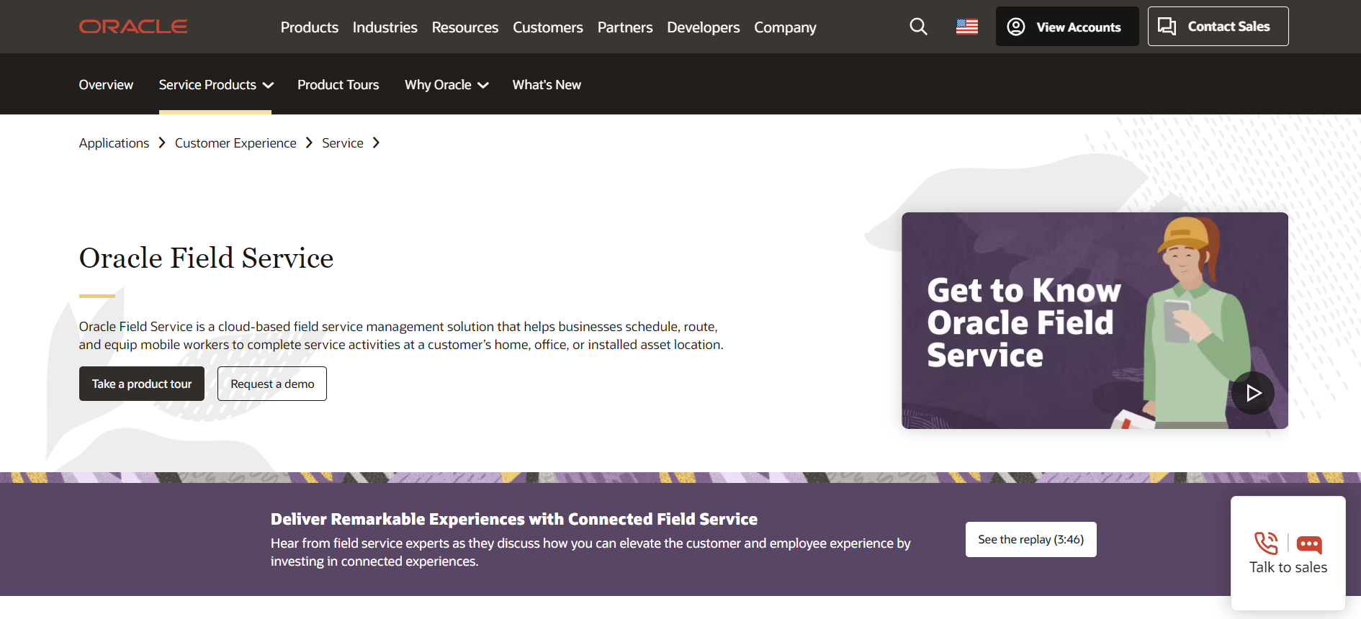Click See the replay (3:46) button
The width and height of the screenshot is (1361, 619).
click(x=1030, y=539)
